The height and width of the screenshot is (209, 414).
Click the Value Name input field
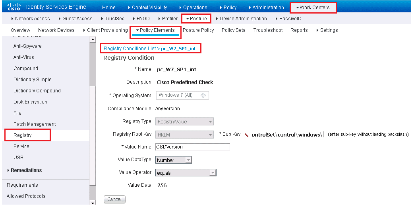click(192, 147)
